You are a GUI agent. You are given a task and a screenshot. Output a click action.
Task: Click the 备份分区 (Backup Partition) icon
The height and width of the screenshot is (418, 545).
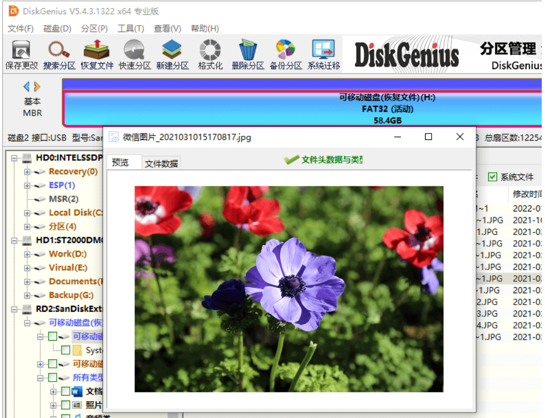(285, 53)
